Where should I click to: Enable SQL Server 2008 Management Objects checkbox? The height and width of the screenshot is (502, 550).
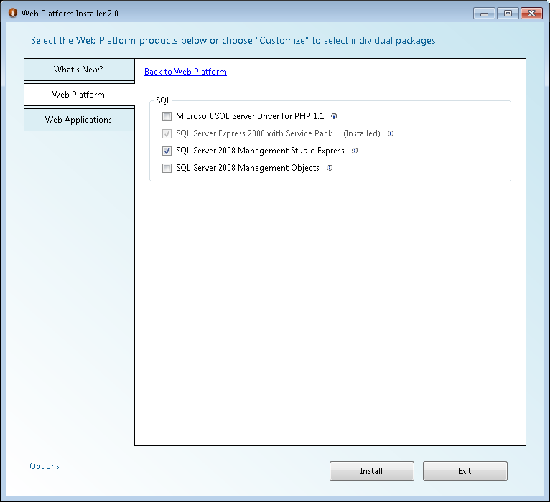point(167,168)
